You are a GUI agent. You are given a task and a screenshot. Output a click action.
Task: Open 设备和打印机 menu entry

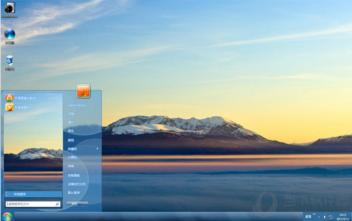pos(77,184)
